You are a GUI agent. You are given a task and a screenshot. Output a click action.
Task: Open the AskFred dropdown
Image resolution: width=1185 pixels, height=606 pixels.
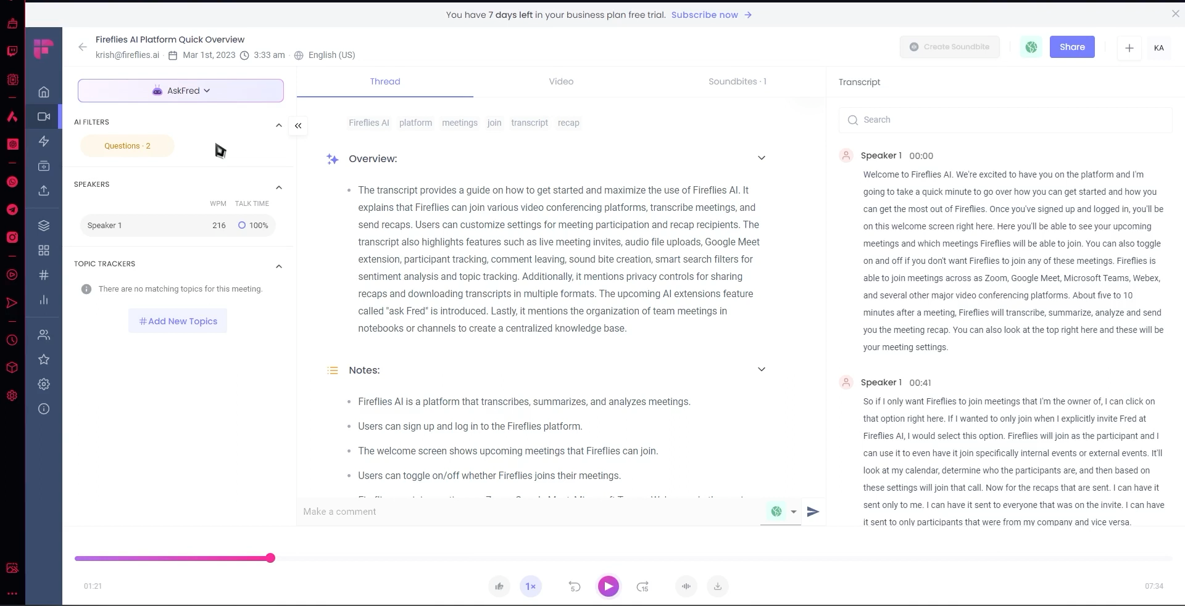point(181,91)
